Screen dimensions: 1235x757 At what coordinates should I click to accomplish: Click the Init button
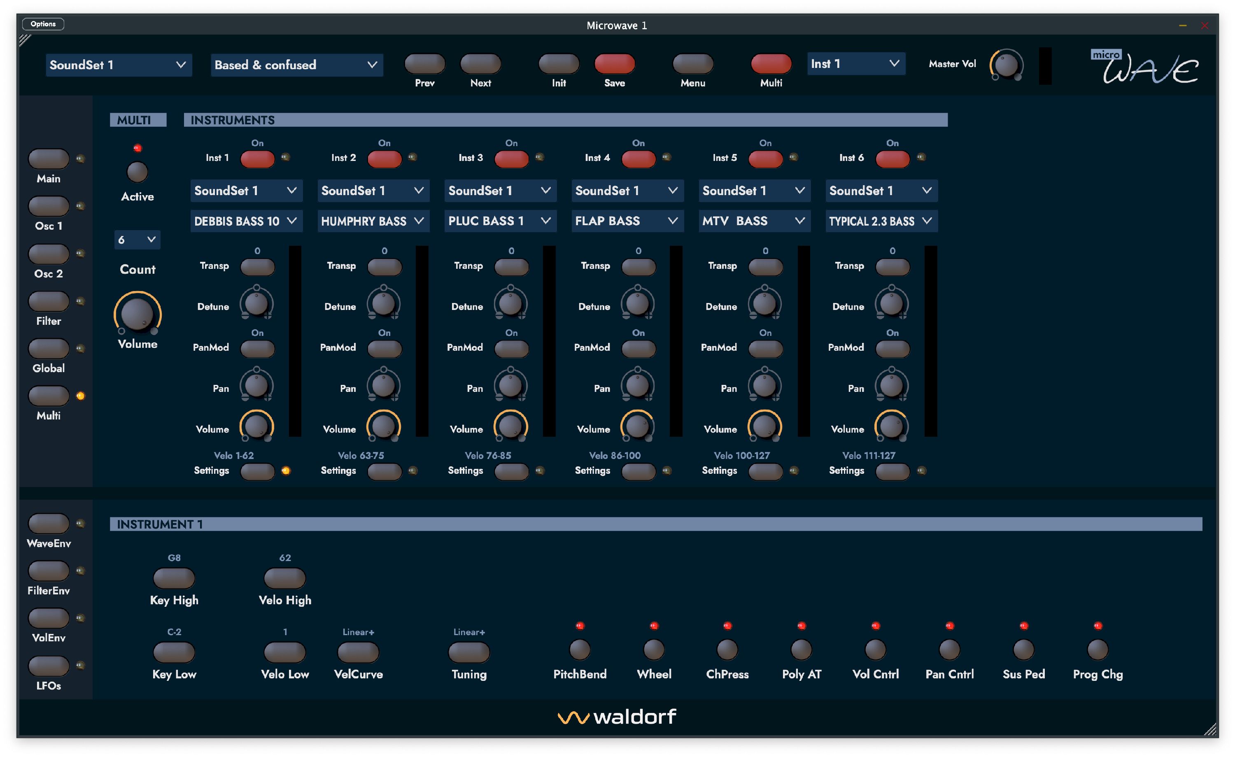(559, 64)
